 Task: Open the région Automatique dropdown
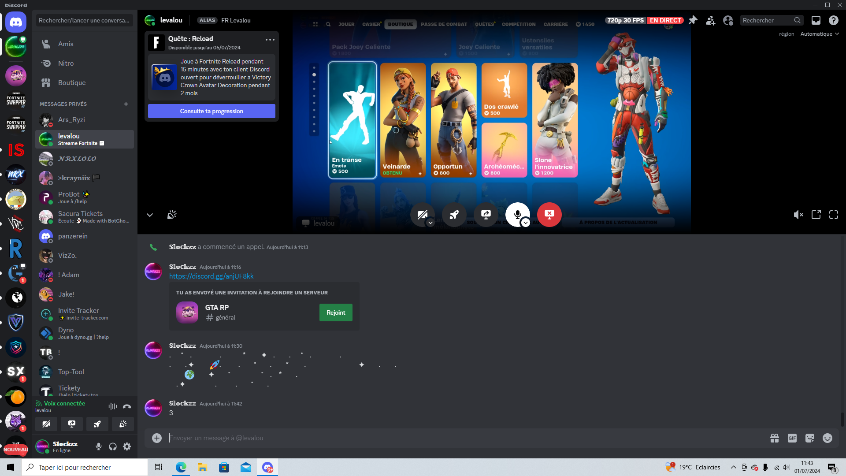click(820, 34)
